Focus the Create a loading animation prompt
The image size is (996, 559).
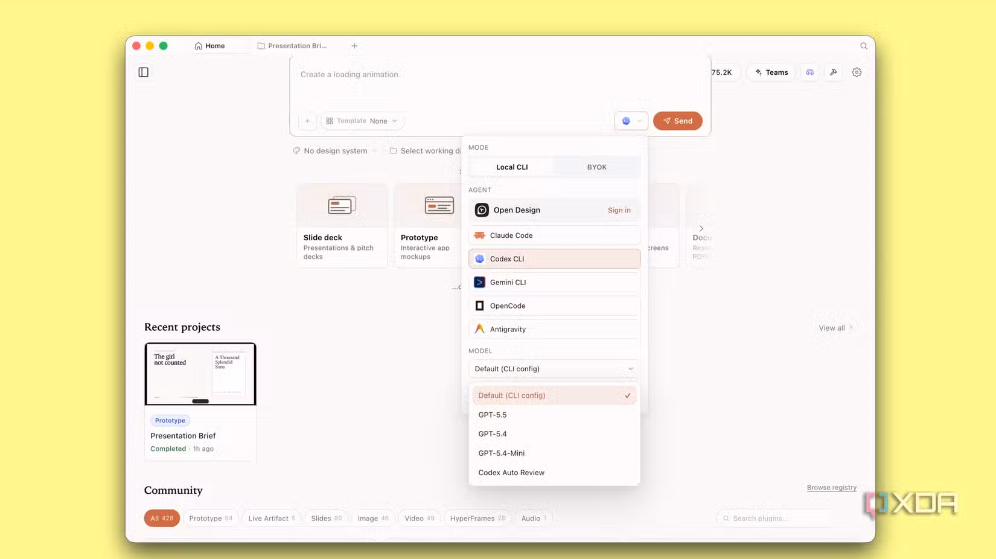(x=350, y=75)
